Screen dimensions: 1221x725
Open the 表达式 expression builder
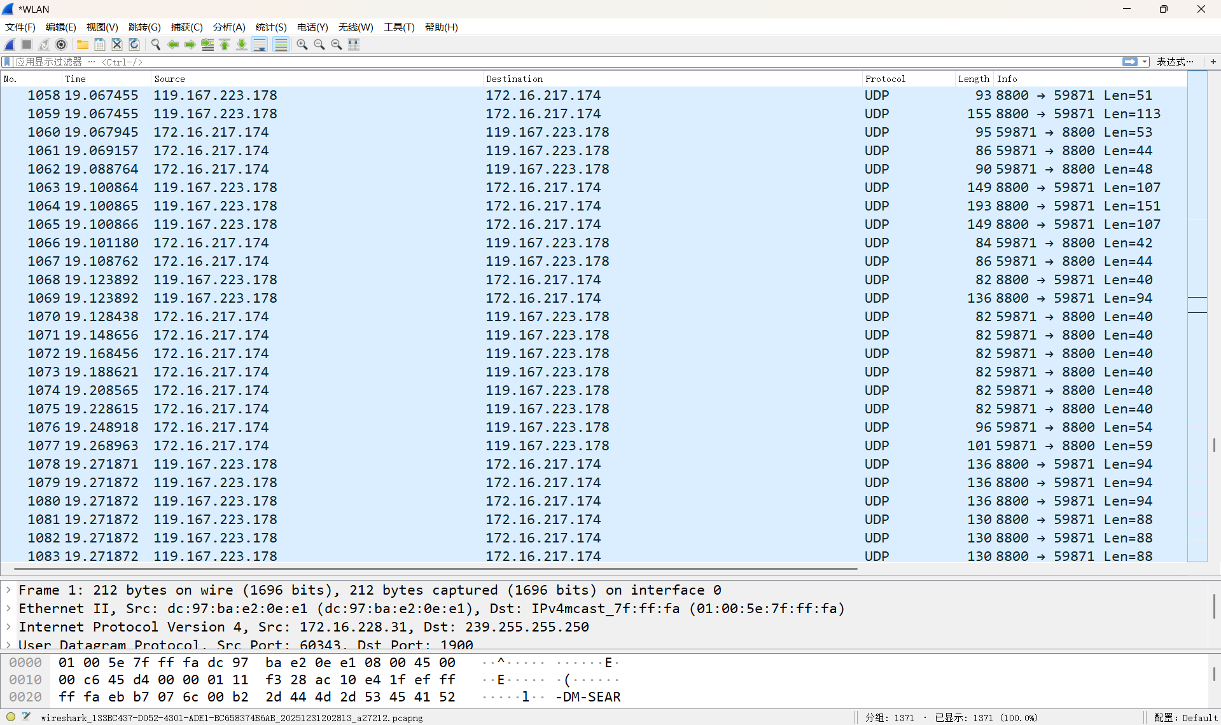click(x=1175, y=62)
